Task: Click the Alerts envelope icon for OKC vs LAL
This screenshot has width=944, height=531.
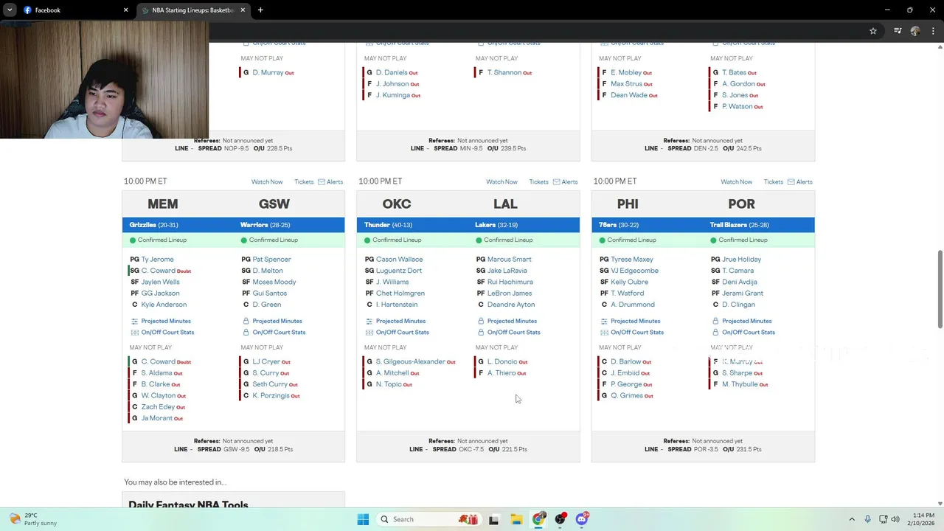Action: [x=556, y=182]
